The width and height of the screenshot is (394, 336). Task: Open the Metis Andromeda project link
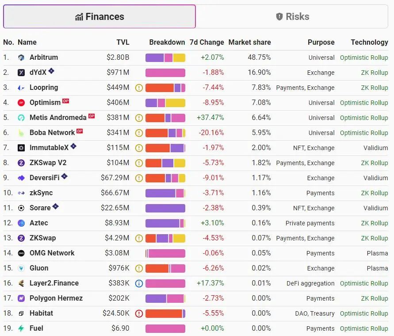(58, 117)
